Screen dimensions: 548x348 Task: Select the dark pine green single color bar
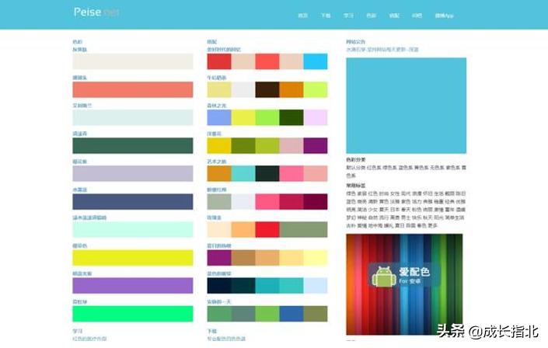click(x=133, y=146)
